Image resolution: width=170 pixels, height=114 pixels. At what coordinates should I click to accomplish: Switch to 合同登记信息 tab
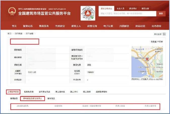pyautogui.click(x=44, y=92)
